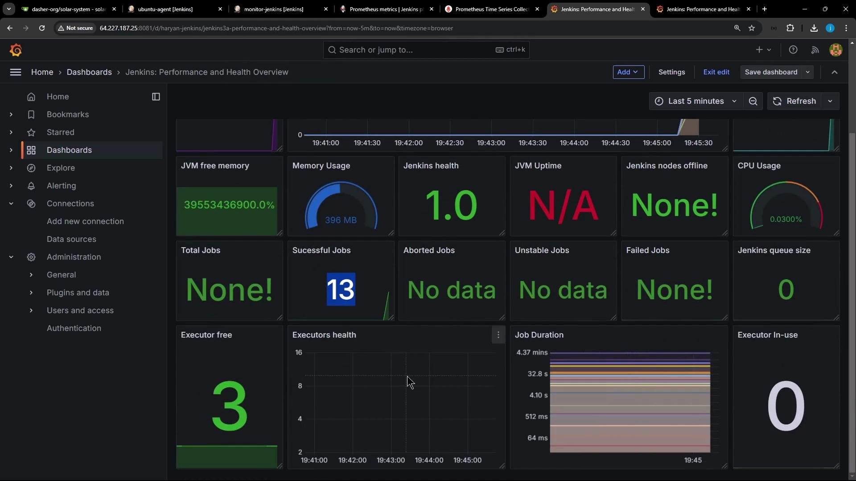This screenshot has height=481, width=856.
Task: Collapse the top dashboard controls chevron
Action: (x=835, y=72)
